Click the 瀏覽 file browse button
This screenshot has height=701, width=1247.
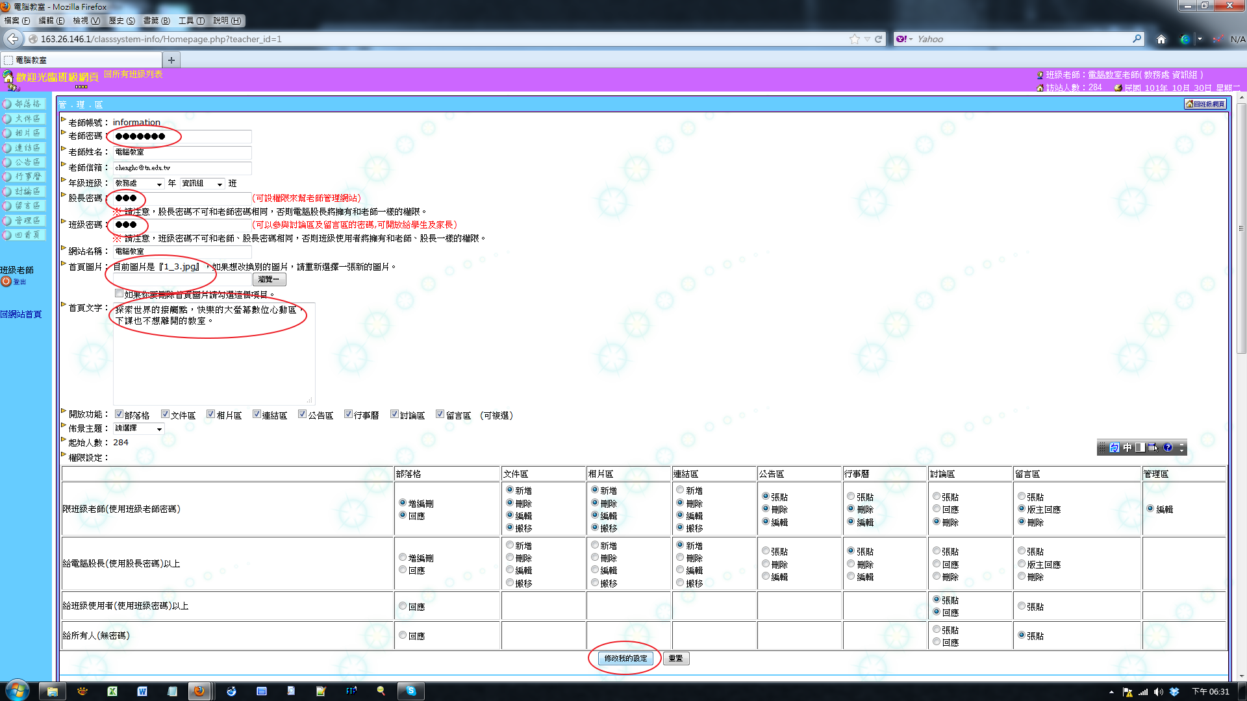coord(269,279)
